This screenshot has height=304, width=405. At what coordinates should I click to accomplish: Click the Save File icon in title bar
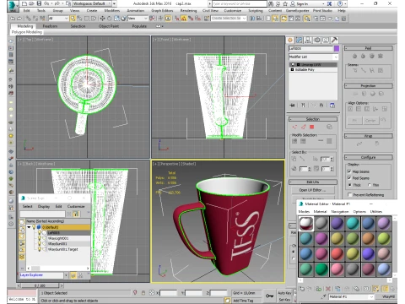coord(39,3)
